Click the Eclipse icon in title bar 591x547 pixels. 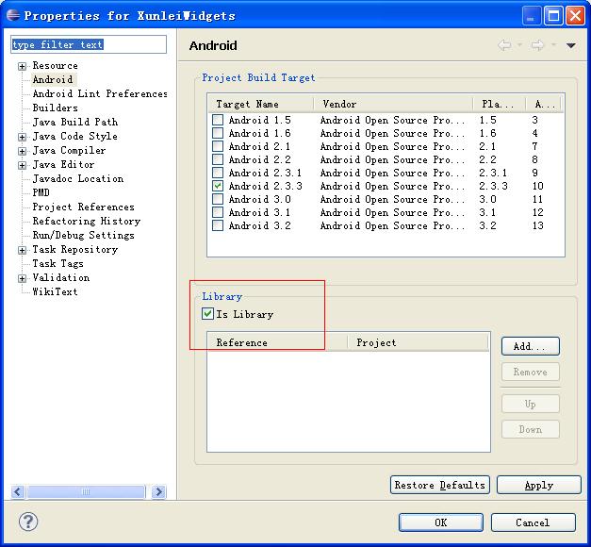pos(13,15)
